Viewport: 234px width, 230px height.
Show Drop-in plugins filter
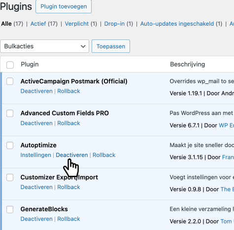coord(114,24)
